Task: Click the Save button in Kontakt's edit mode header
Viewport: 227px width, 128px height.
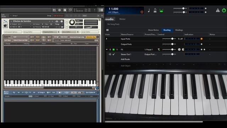Action: (x=85, y=16)
